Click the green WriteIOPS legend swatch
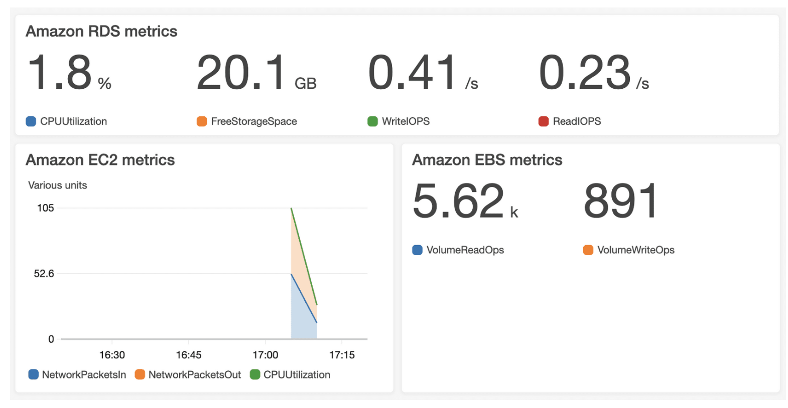This screenshot has height=408, width=788. coord(372,121)
